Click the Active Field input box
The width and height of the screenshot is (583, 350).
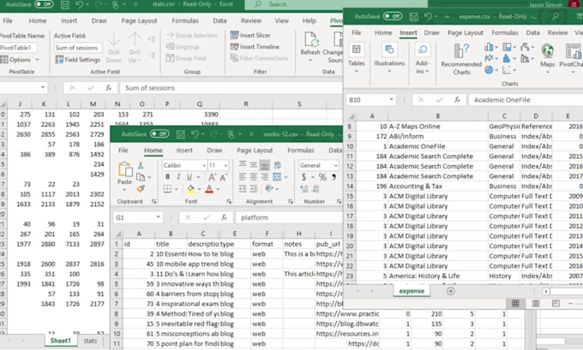click(x=78, y=48)
